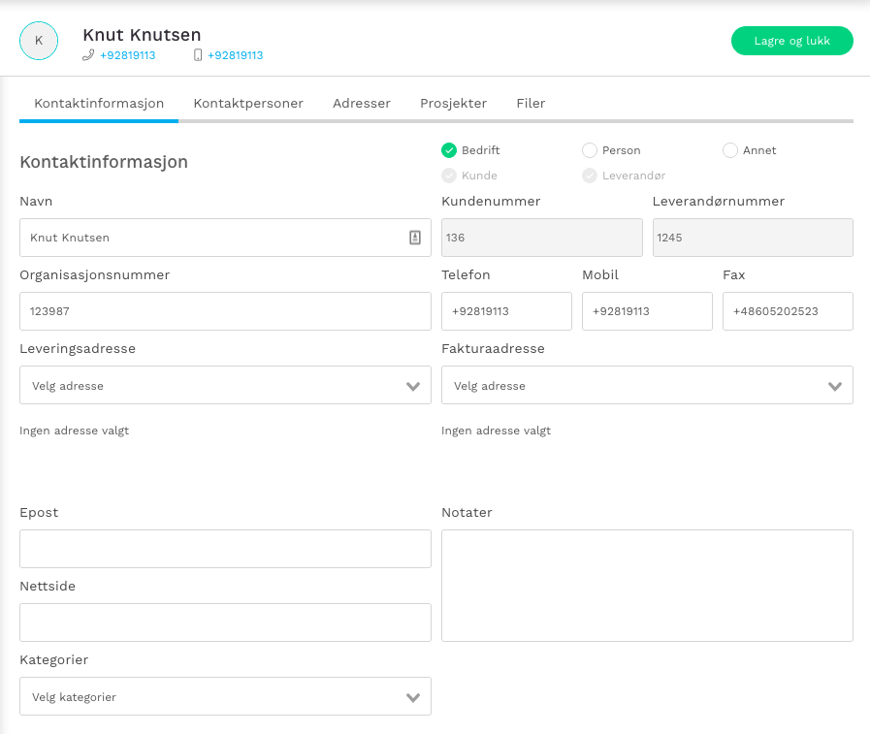This screenshot has height=734, width=870.
Task: Click into the Epost input field
Action: tap(225, 549)
